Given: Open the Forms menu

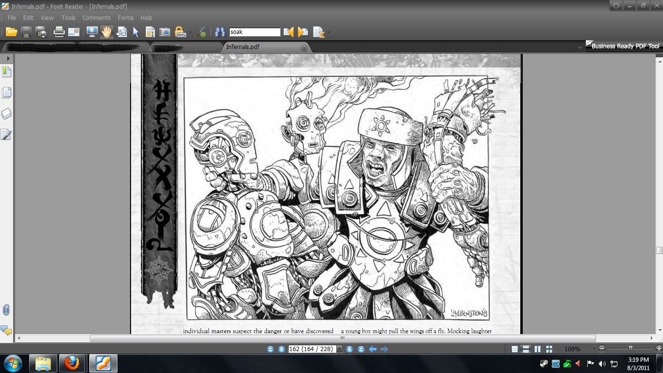Looking at the screenshot, I should [126, 18].
